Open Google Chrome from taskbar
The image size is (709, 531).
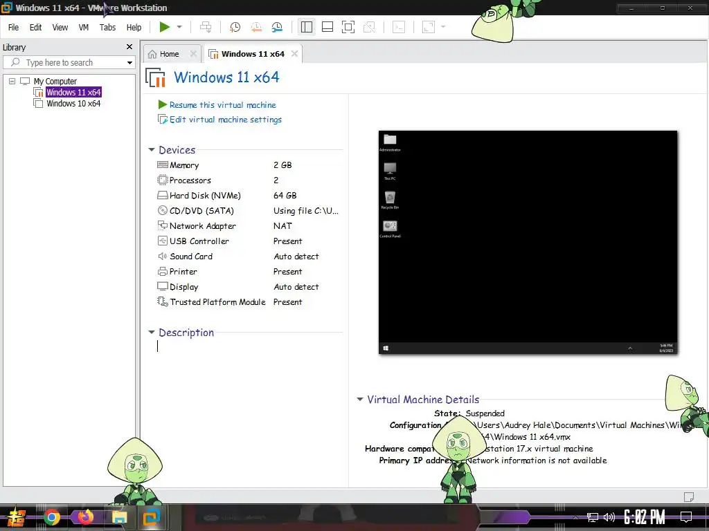click(51, 517)
